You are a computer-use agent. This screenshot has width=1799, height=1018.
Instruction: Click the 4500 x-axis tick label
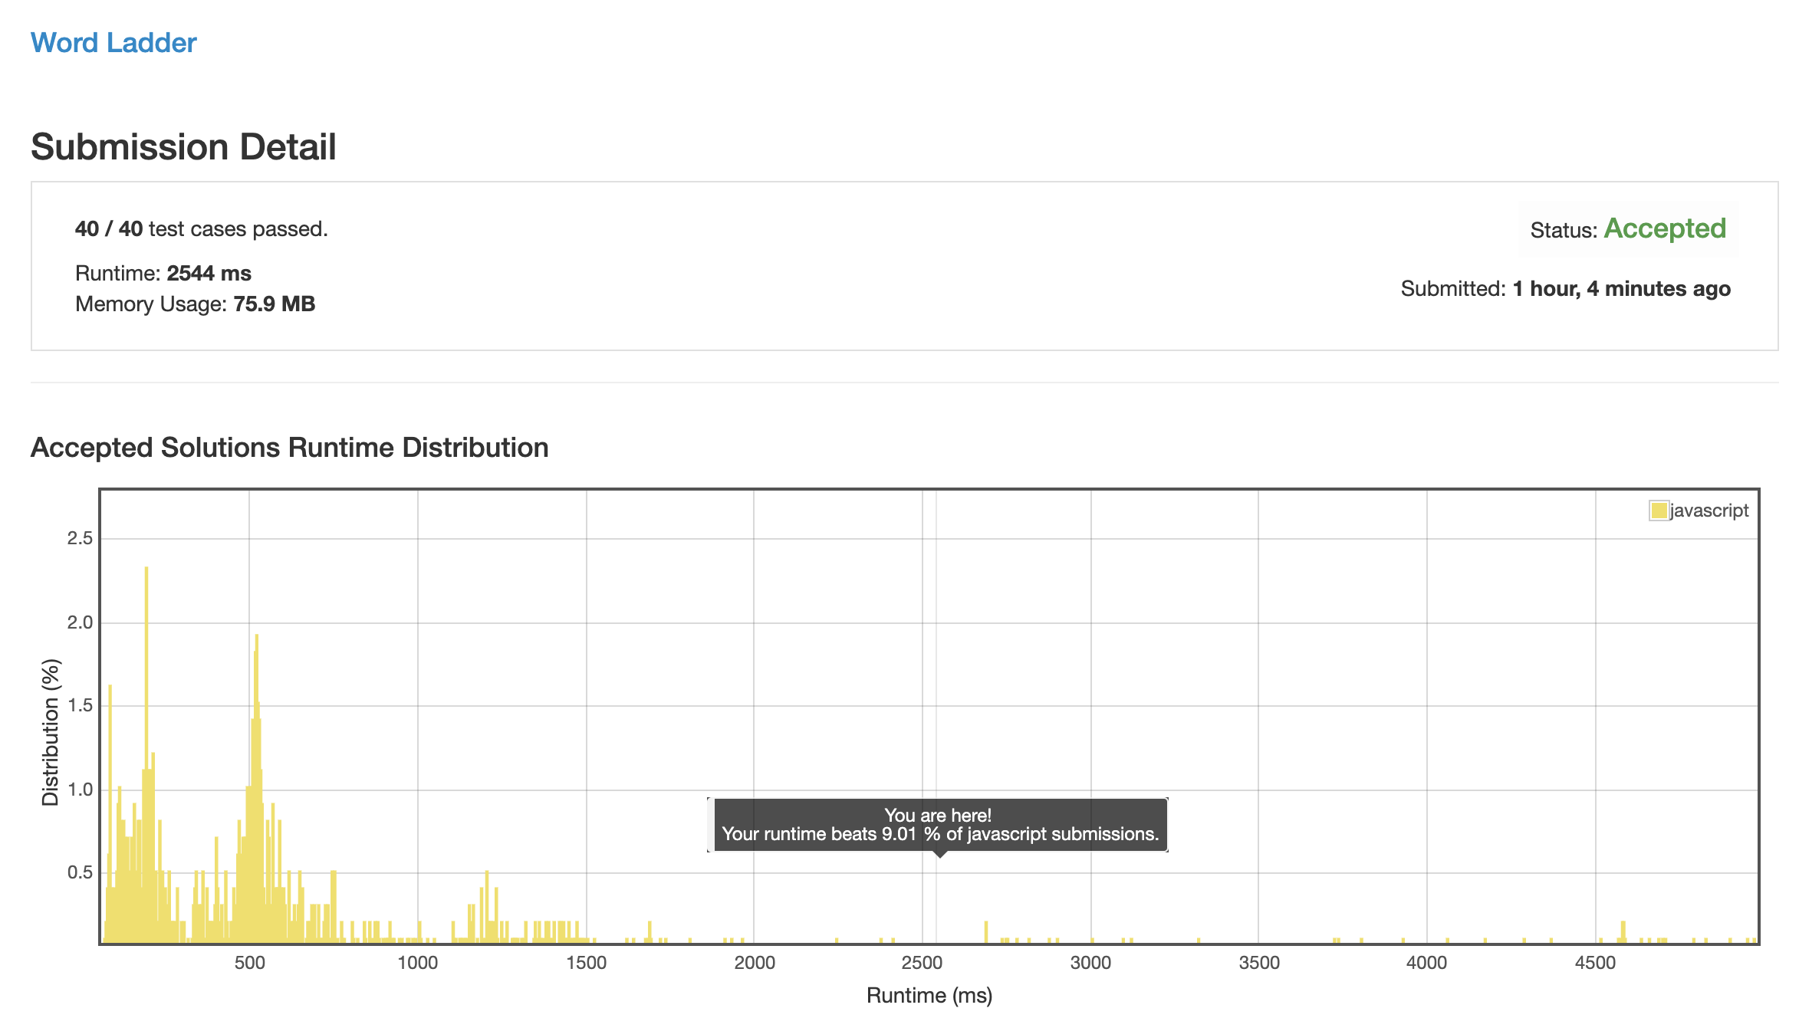(x=1596, y=963)
